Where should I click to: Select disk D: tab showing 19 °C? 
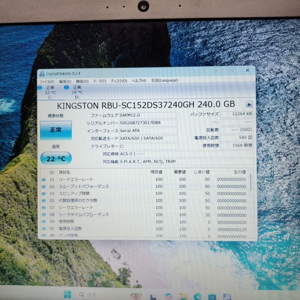(77, 92)
